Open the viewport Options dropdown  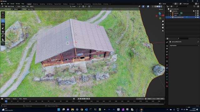[x=161, y=9]
